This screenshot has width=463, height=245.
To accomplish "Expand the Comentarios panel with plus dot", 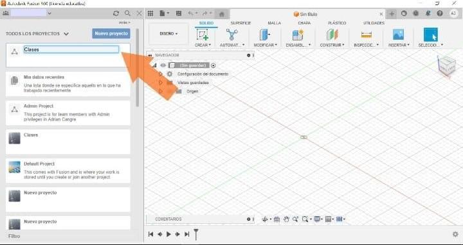I will tap(249, 219).
